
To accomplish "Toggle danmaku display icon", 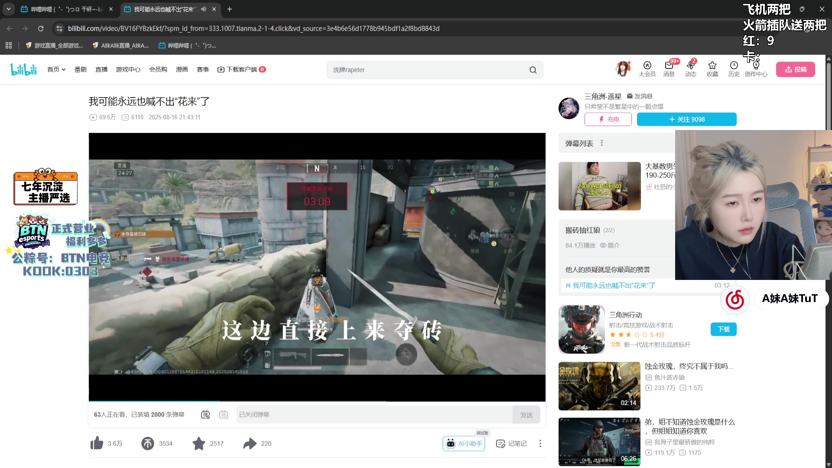I will click(205, 415).
